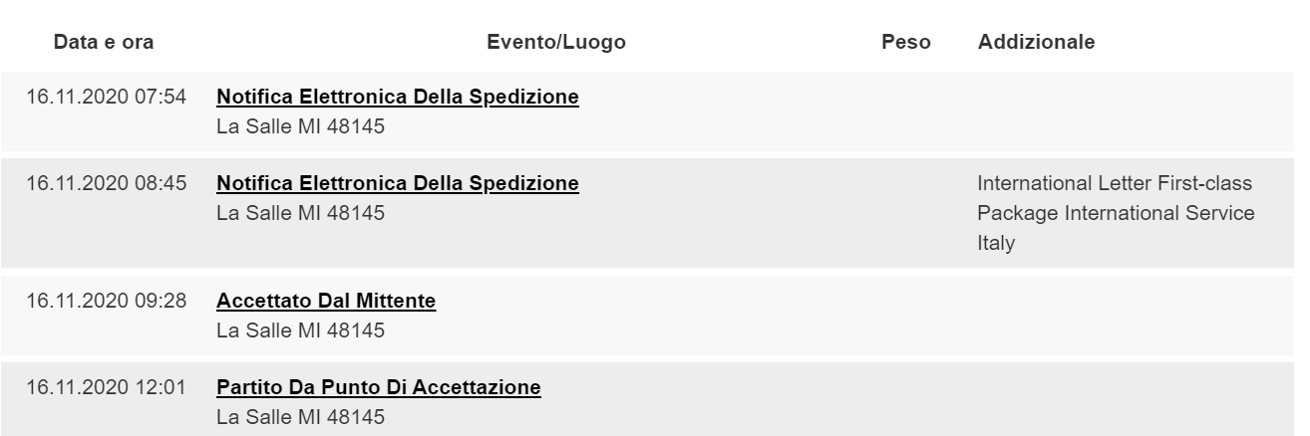Select the 16.11.2020 12:01 timestamp
This screenshot has width=1310, height=436.
107,386
